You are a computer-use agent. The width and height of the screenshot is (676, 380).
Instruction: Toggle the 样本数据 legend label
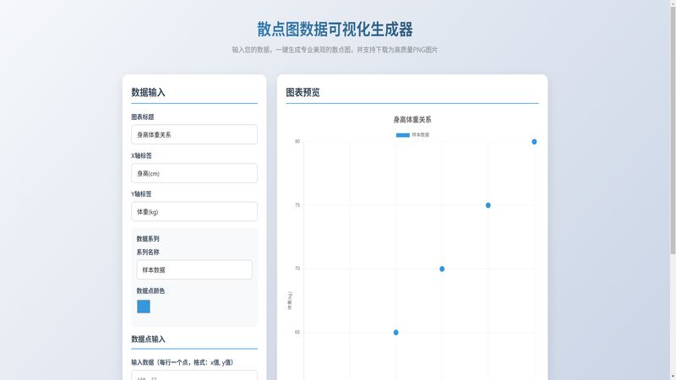421,135
